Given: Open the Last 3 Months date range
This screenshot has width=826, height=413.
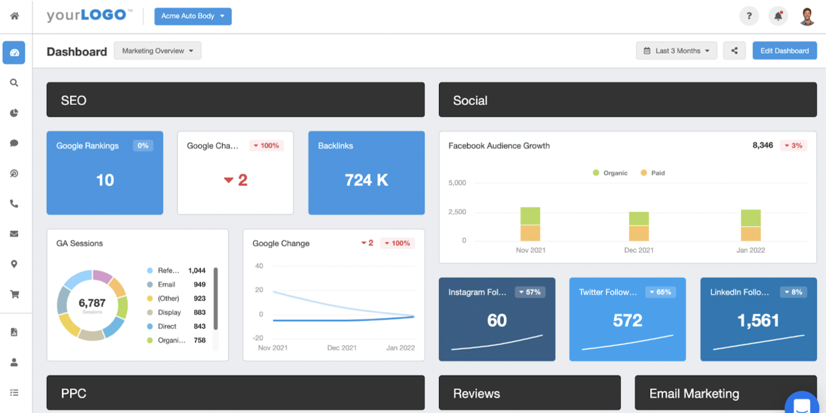Looking at the screenshot, I should tap(676, 51).
